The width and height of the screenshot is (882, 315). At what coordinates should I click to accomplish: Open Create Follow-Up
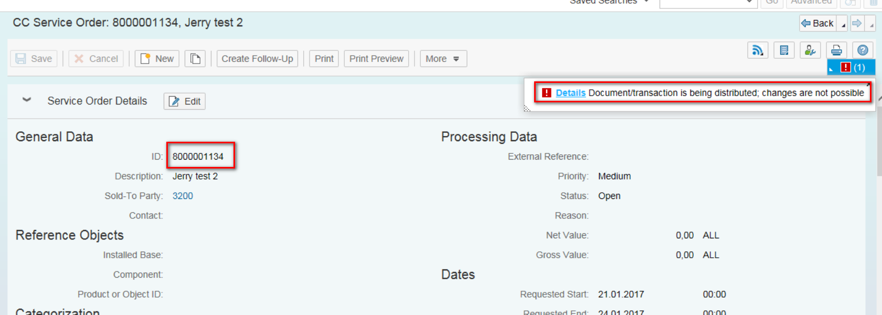pyautogui.click(x=257, y=59)
